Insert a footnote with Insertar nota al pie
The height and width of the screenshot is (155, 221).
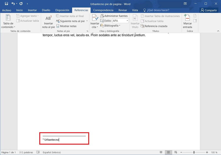(x=48, y=22)
